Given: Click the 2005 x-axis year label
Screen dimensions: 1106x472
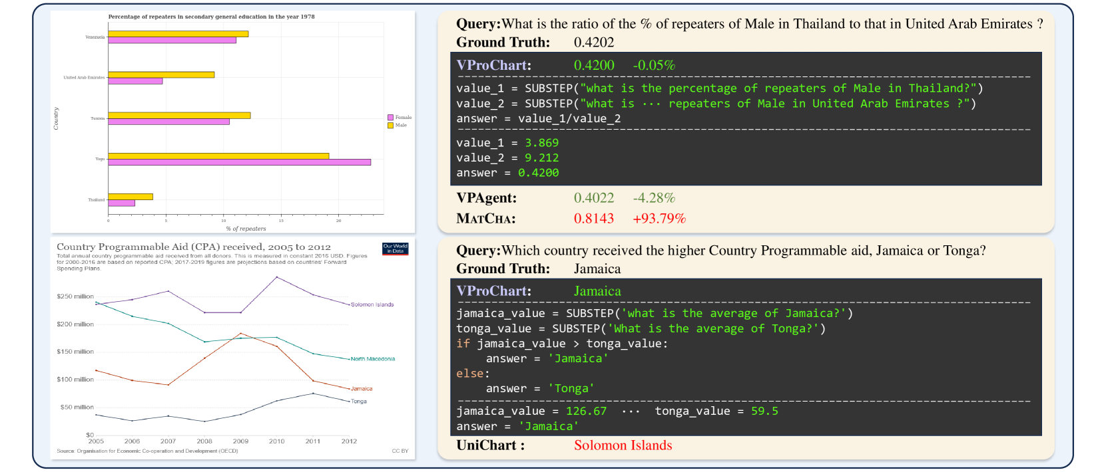Looking at the screenshot, I should [96, 441].
